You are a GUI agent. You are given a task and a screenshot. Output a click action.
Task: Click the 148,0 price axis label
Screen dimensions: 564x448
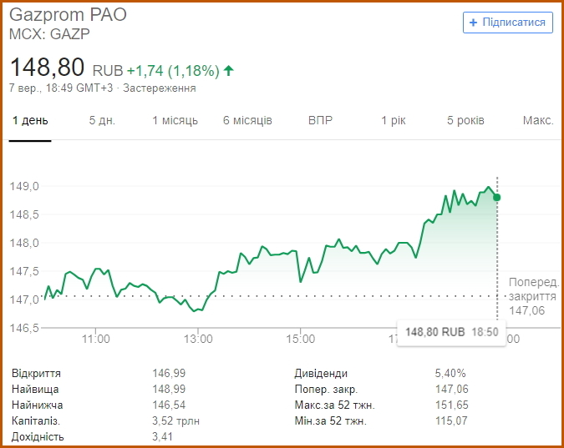pyautogui.click(x=24, y=243)
